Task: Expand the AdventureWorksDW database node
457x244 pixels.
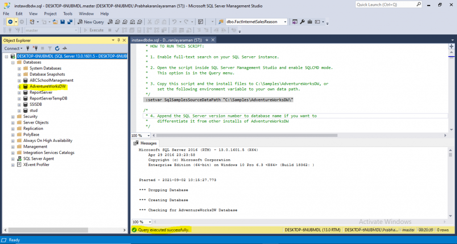Action: 19,87
